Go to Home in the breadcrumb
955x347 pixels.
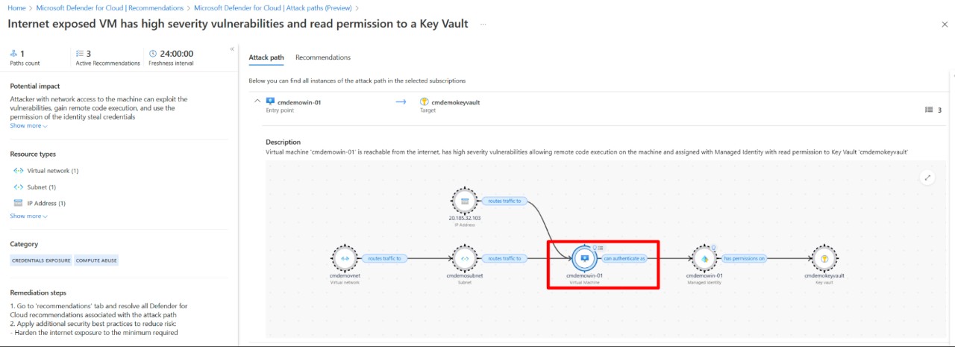[x=16, y=8]
